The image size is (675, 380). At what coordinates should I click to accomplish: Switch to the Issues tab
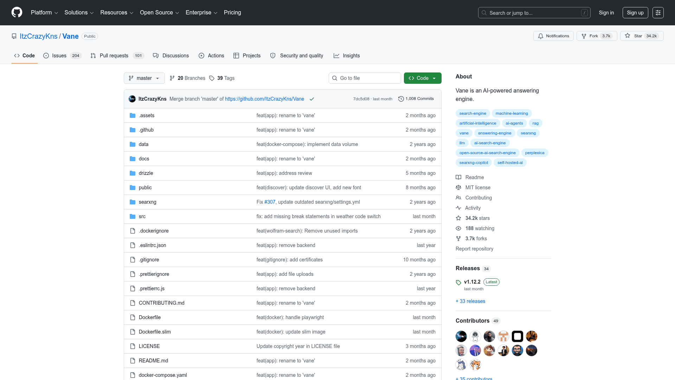click(62, 56)
